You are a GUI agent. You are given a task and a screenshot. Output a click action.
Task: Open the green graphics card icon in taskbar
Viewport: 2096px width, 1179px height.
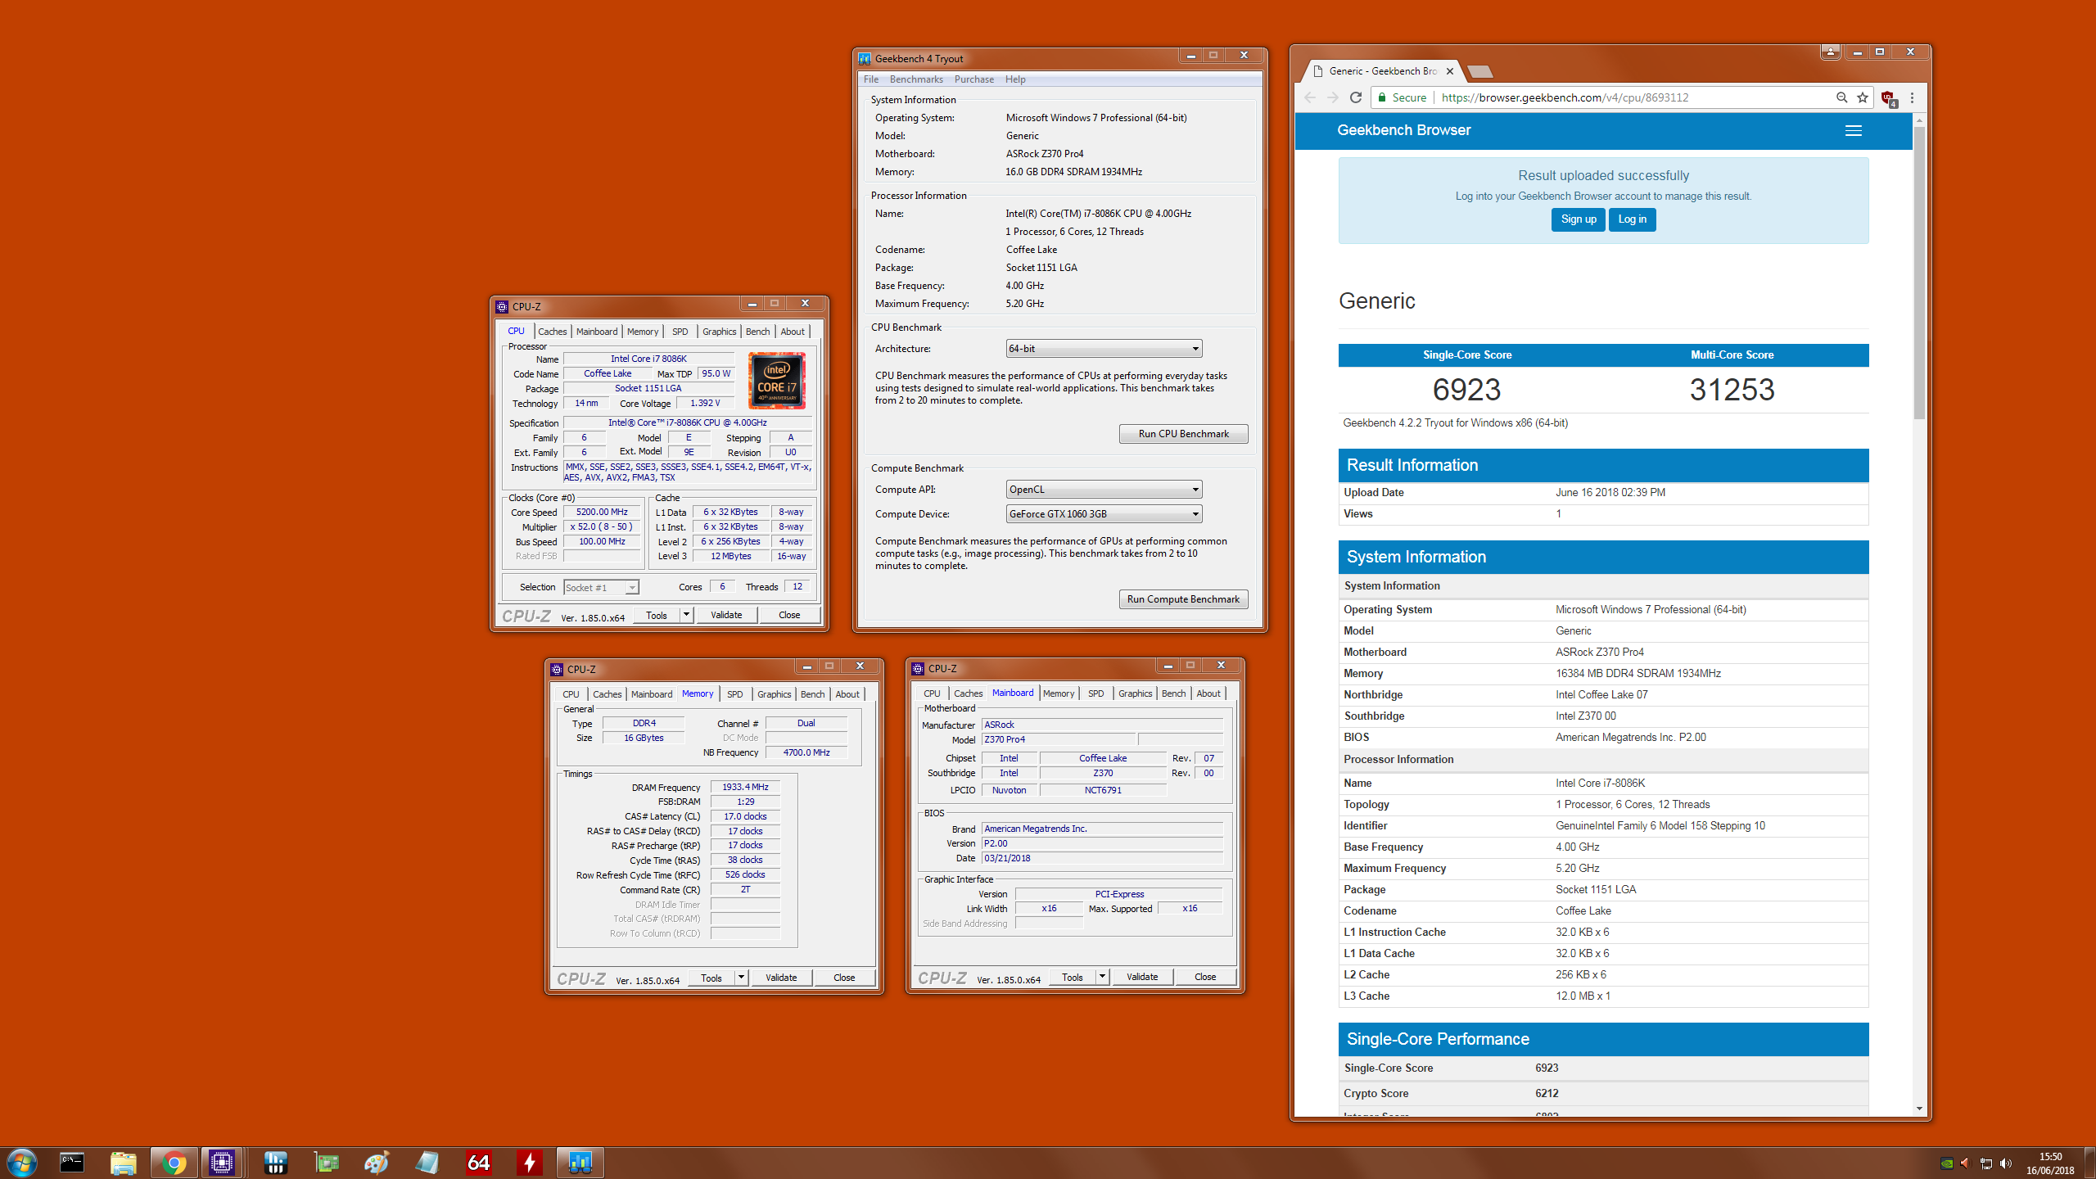pos(327,1162)
